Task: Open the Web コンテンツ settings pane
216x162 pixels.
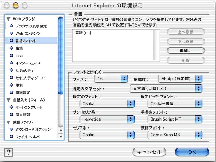Action: pyautogui.click(x=31, y=33)
